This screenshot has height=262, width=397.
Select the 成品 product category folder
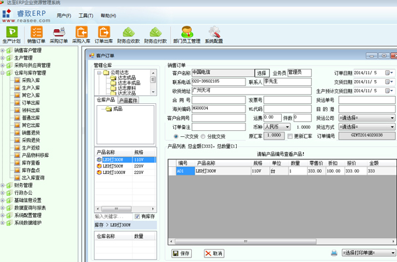[118, 109]
